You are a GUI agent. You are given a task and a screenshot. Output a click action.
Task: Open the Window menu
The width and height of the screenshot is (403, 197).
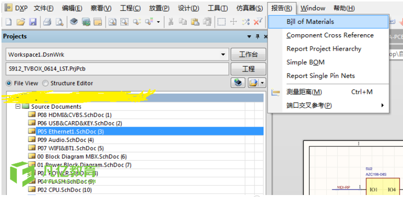pyautogui.click(x=313, y=8)
